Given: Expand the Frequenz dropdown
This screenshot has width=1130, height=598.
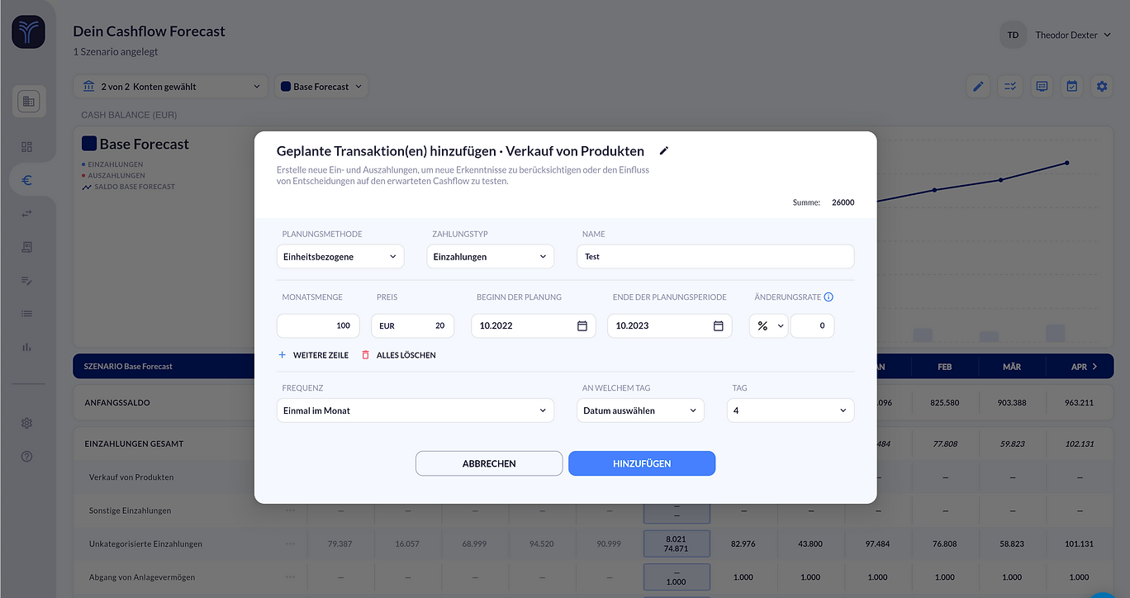Looking at the screenshot, I should click(415, 411).
